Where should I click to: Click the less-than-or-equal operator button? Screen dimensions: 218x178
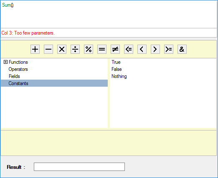(x=129, y=49)
